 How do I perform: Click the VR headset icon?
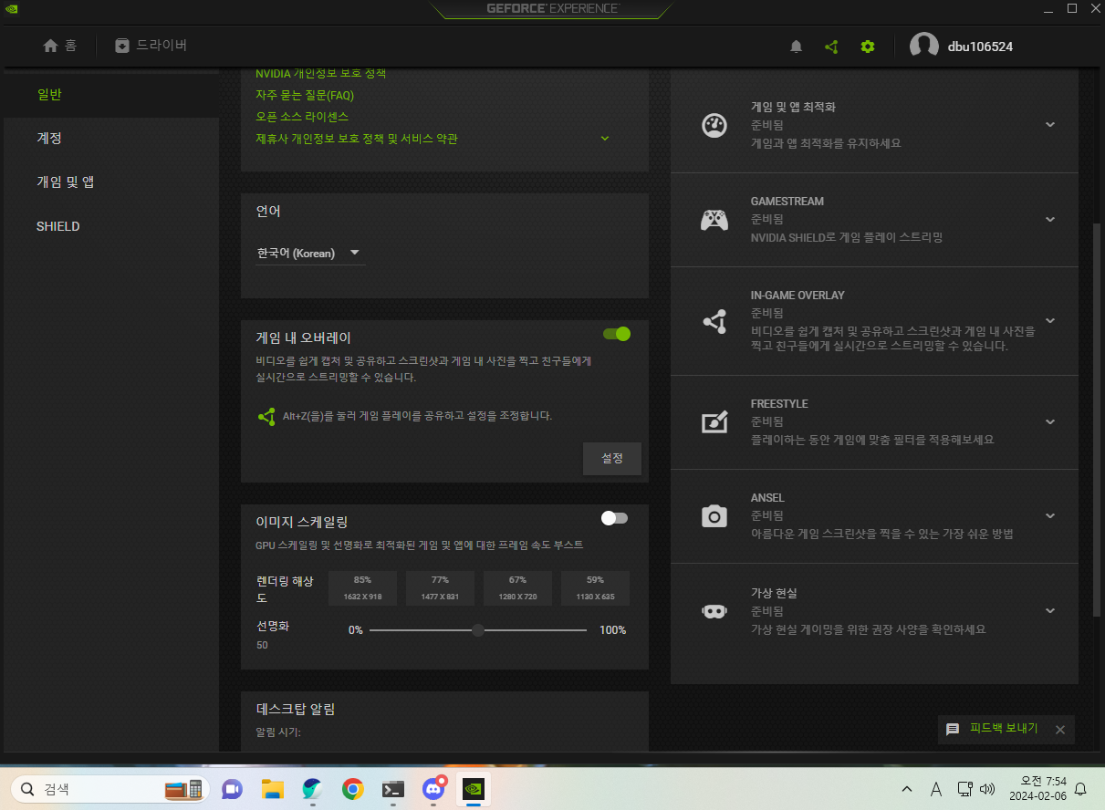point(714,611)
